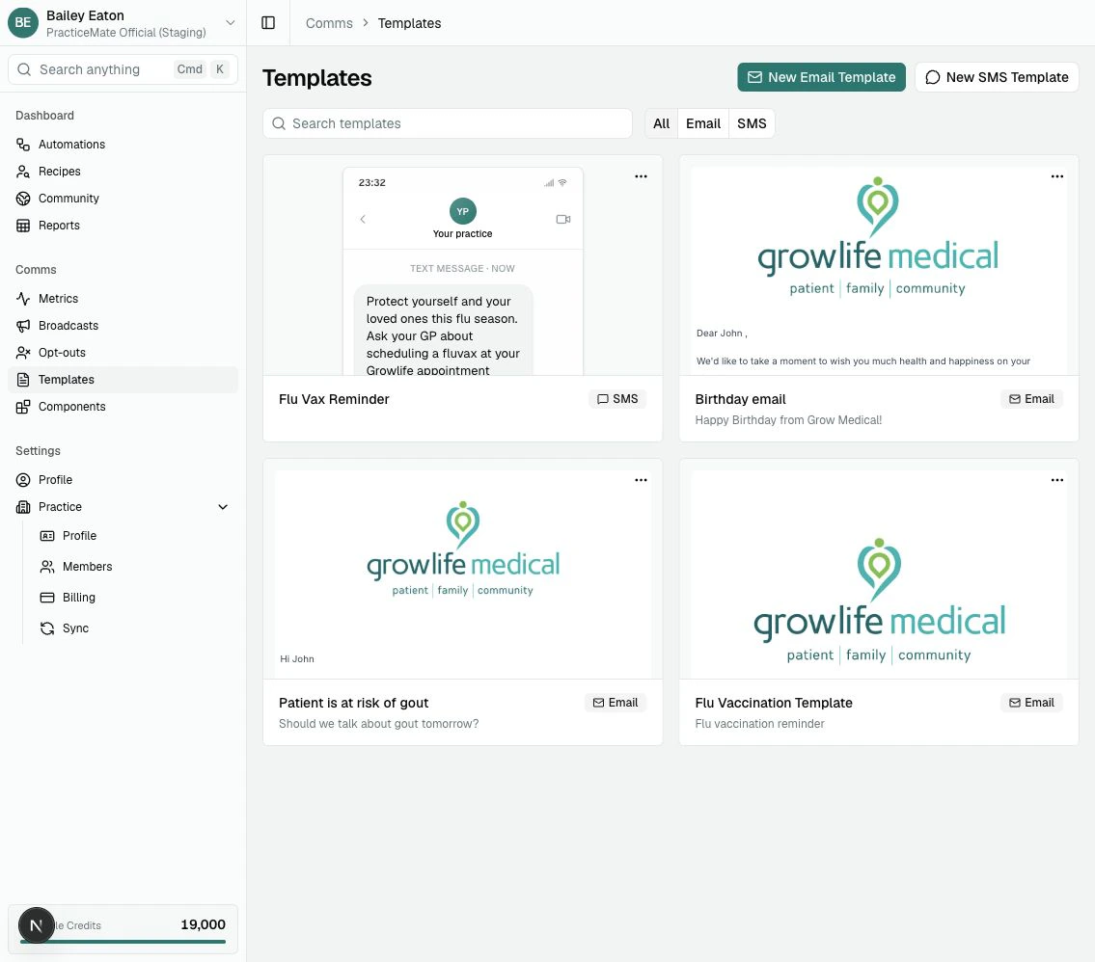Click the Comms breadcrumb link
Viewport: 1095px width, 962px height.
point(329,23)
